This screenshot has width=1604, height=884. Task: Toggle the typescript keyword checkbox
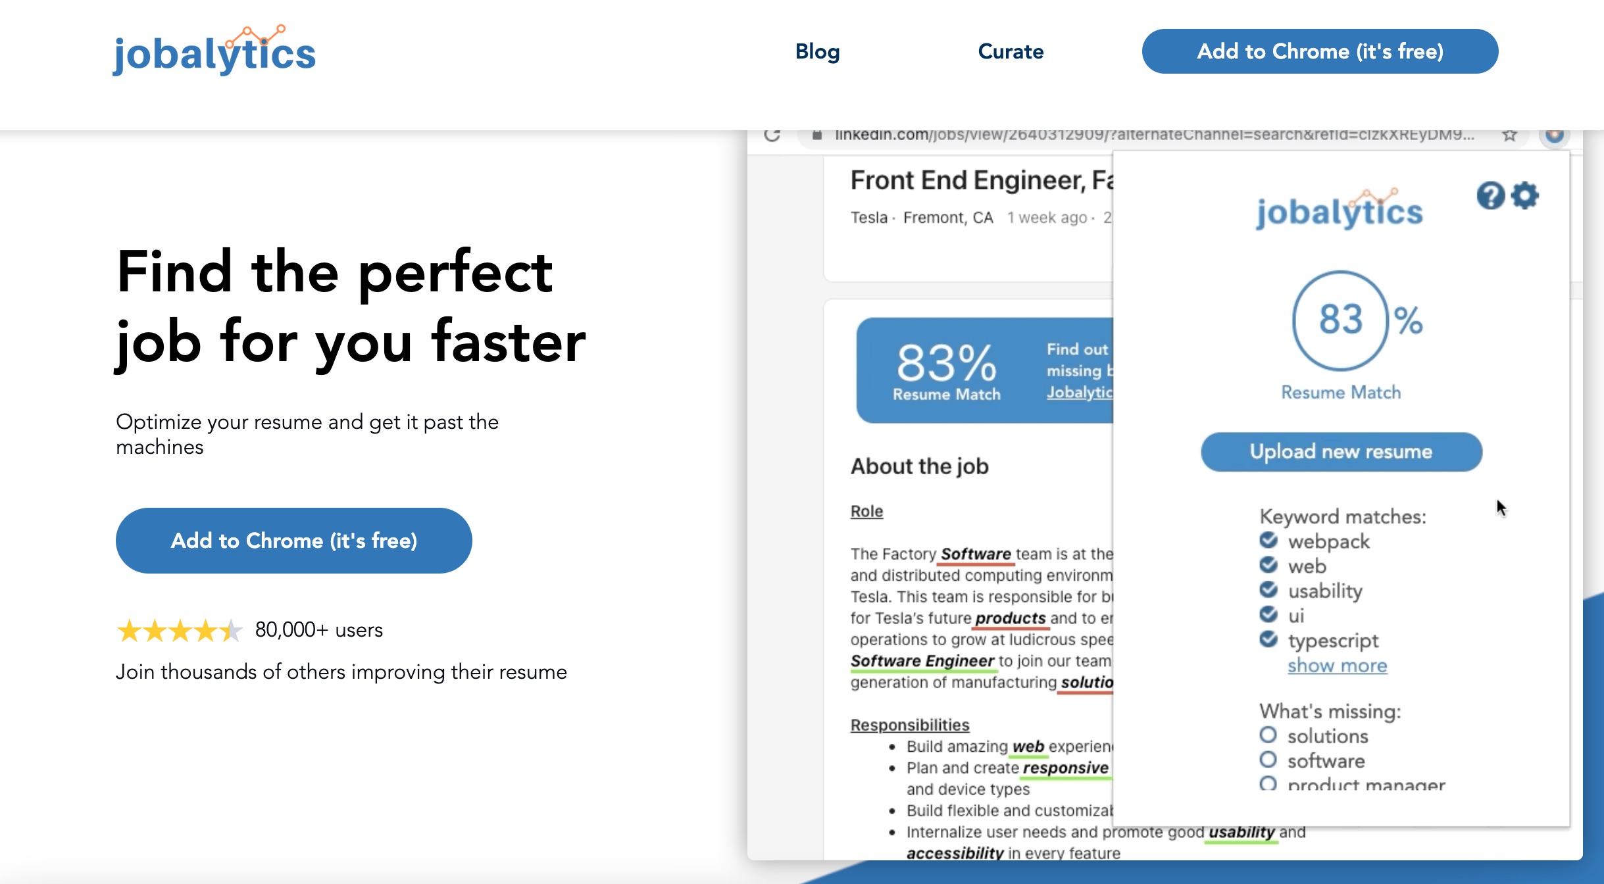coord(1268,639)
